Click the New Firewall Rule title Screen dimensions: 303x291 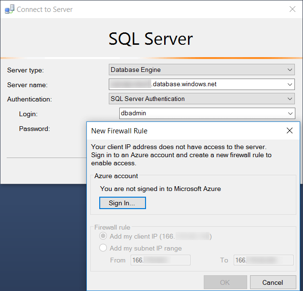[119, 131]
